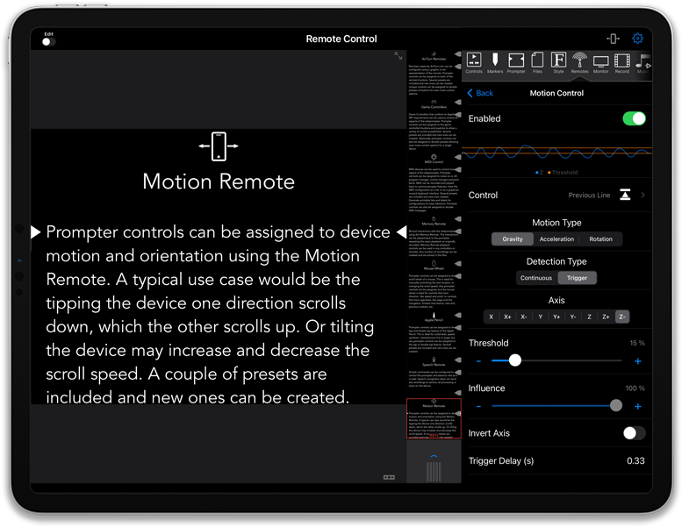Click the fullscreen expand arrows in prompter
The image size is (682, 527).
coord(398,55)
